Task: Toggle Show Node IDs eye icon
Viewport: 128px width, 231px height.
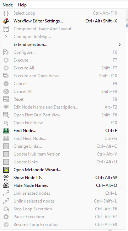Action: (6, 178)
